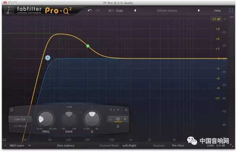The width and height of the screenshot is (237, 152).
Task: Click the redo arrow icon
Action: 98,11
